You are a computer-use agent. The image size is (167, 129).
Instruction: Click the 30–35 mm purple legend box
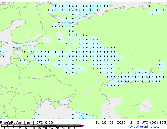pyautogui.click(x=59, y=126)
